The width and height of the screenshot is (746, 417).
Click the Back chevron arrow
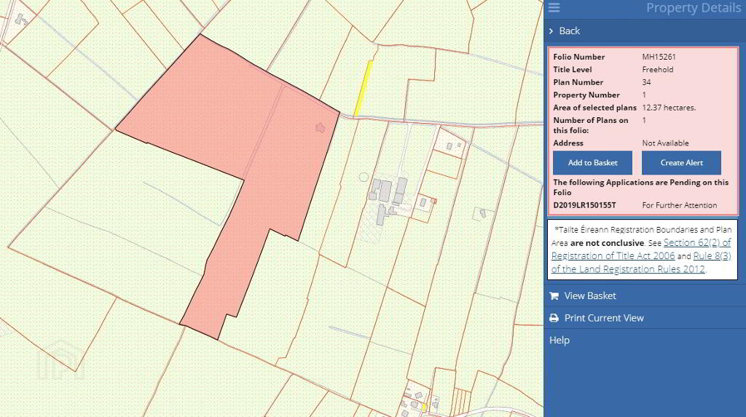[551, 31]
